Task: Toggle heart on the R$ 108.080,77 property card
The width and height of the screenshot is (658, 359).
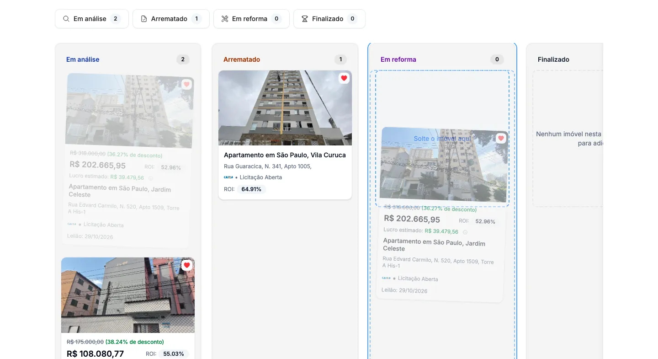Action: coord(187,265)
